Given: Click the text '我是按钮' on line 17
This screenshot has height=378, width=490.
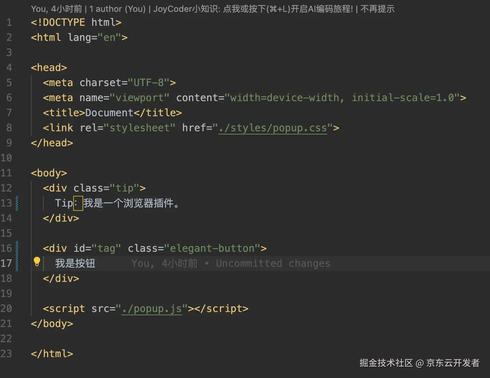Looking at the screenshot, I should pyautogui.click(x=75, y=264).
